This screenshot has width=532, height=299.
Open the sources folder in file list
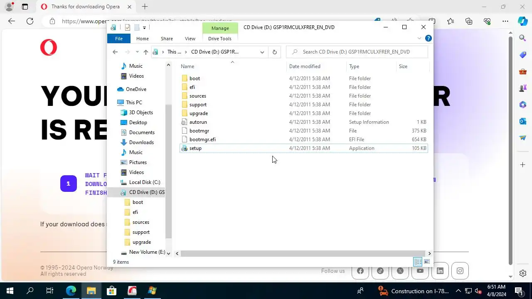coord(303,96)
